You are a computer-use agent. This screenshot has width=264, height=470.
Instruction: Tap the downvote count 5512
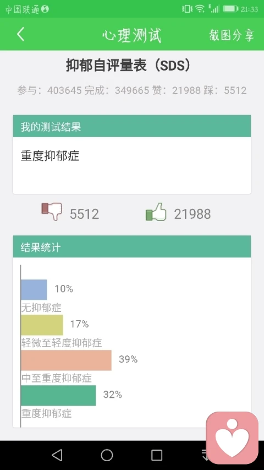pos(84,214)
